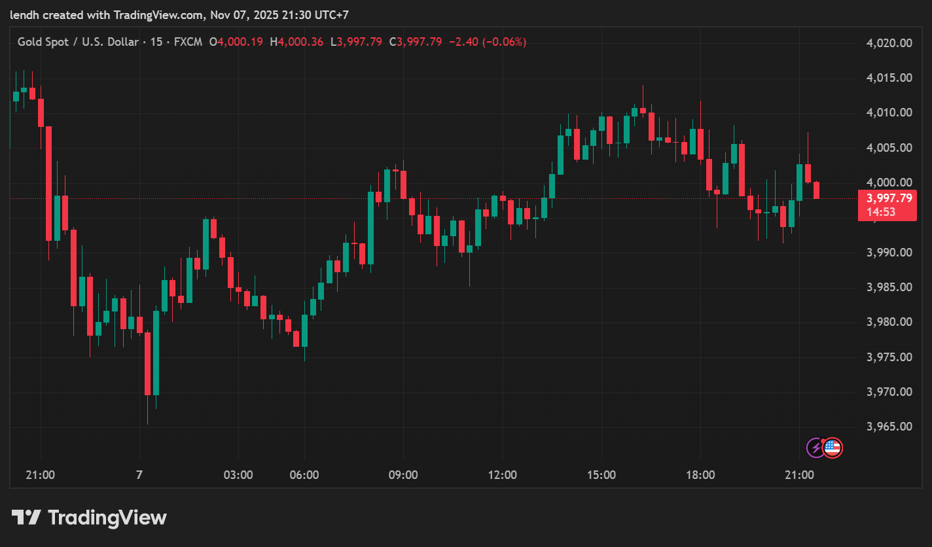Click the −2.40 (−0.06%) change value
The width and height of the screenshot is (932, 547).
[487, 42]
